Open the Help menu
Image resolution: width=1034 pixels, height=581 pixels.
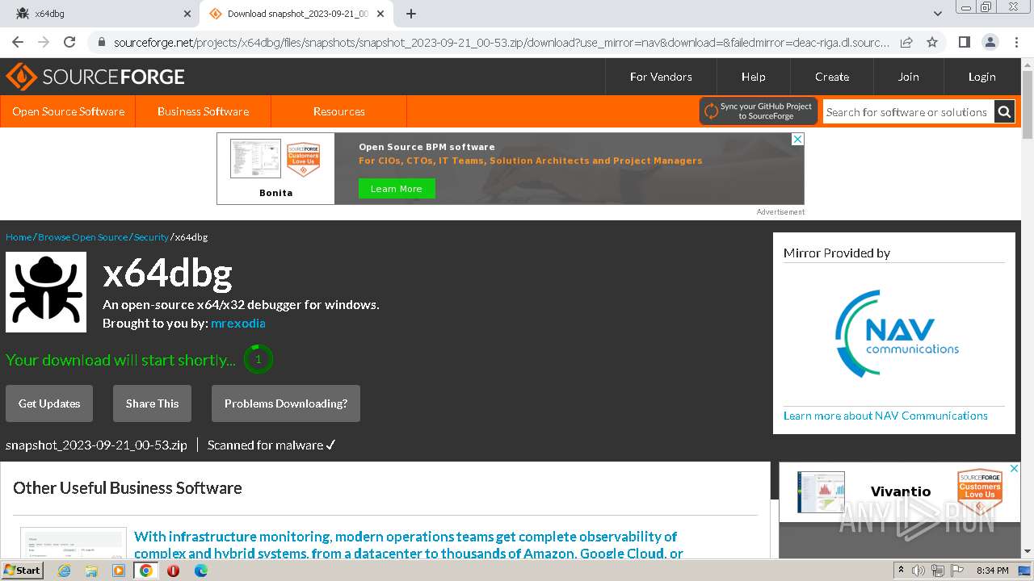[x=754, y=77]
